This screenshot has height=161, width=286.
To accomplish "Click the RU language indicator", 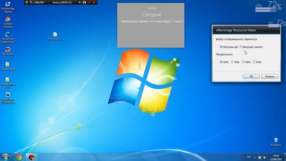I will point(249,157).
